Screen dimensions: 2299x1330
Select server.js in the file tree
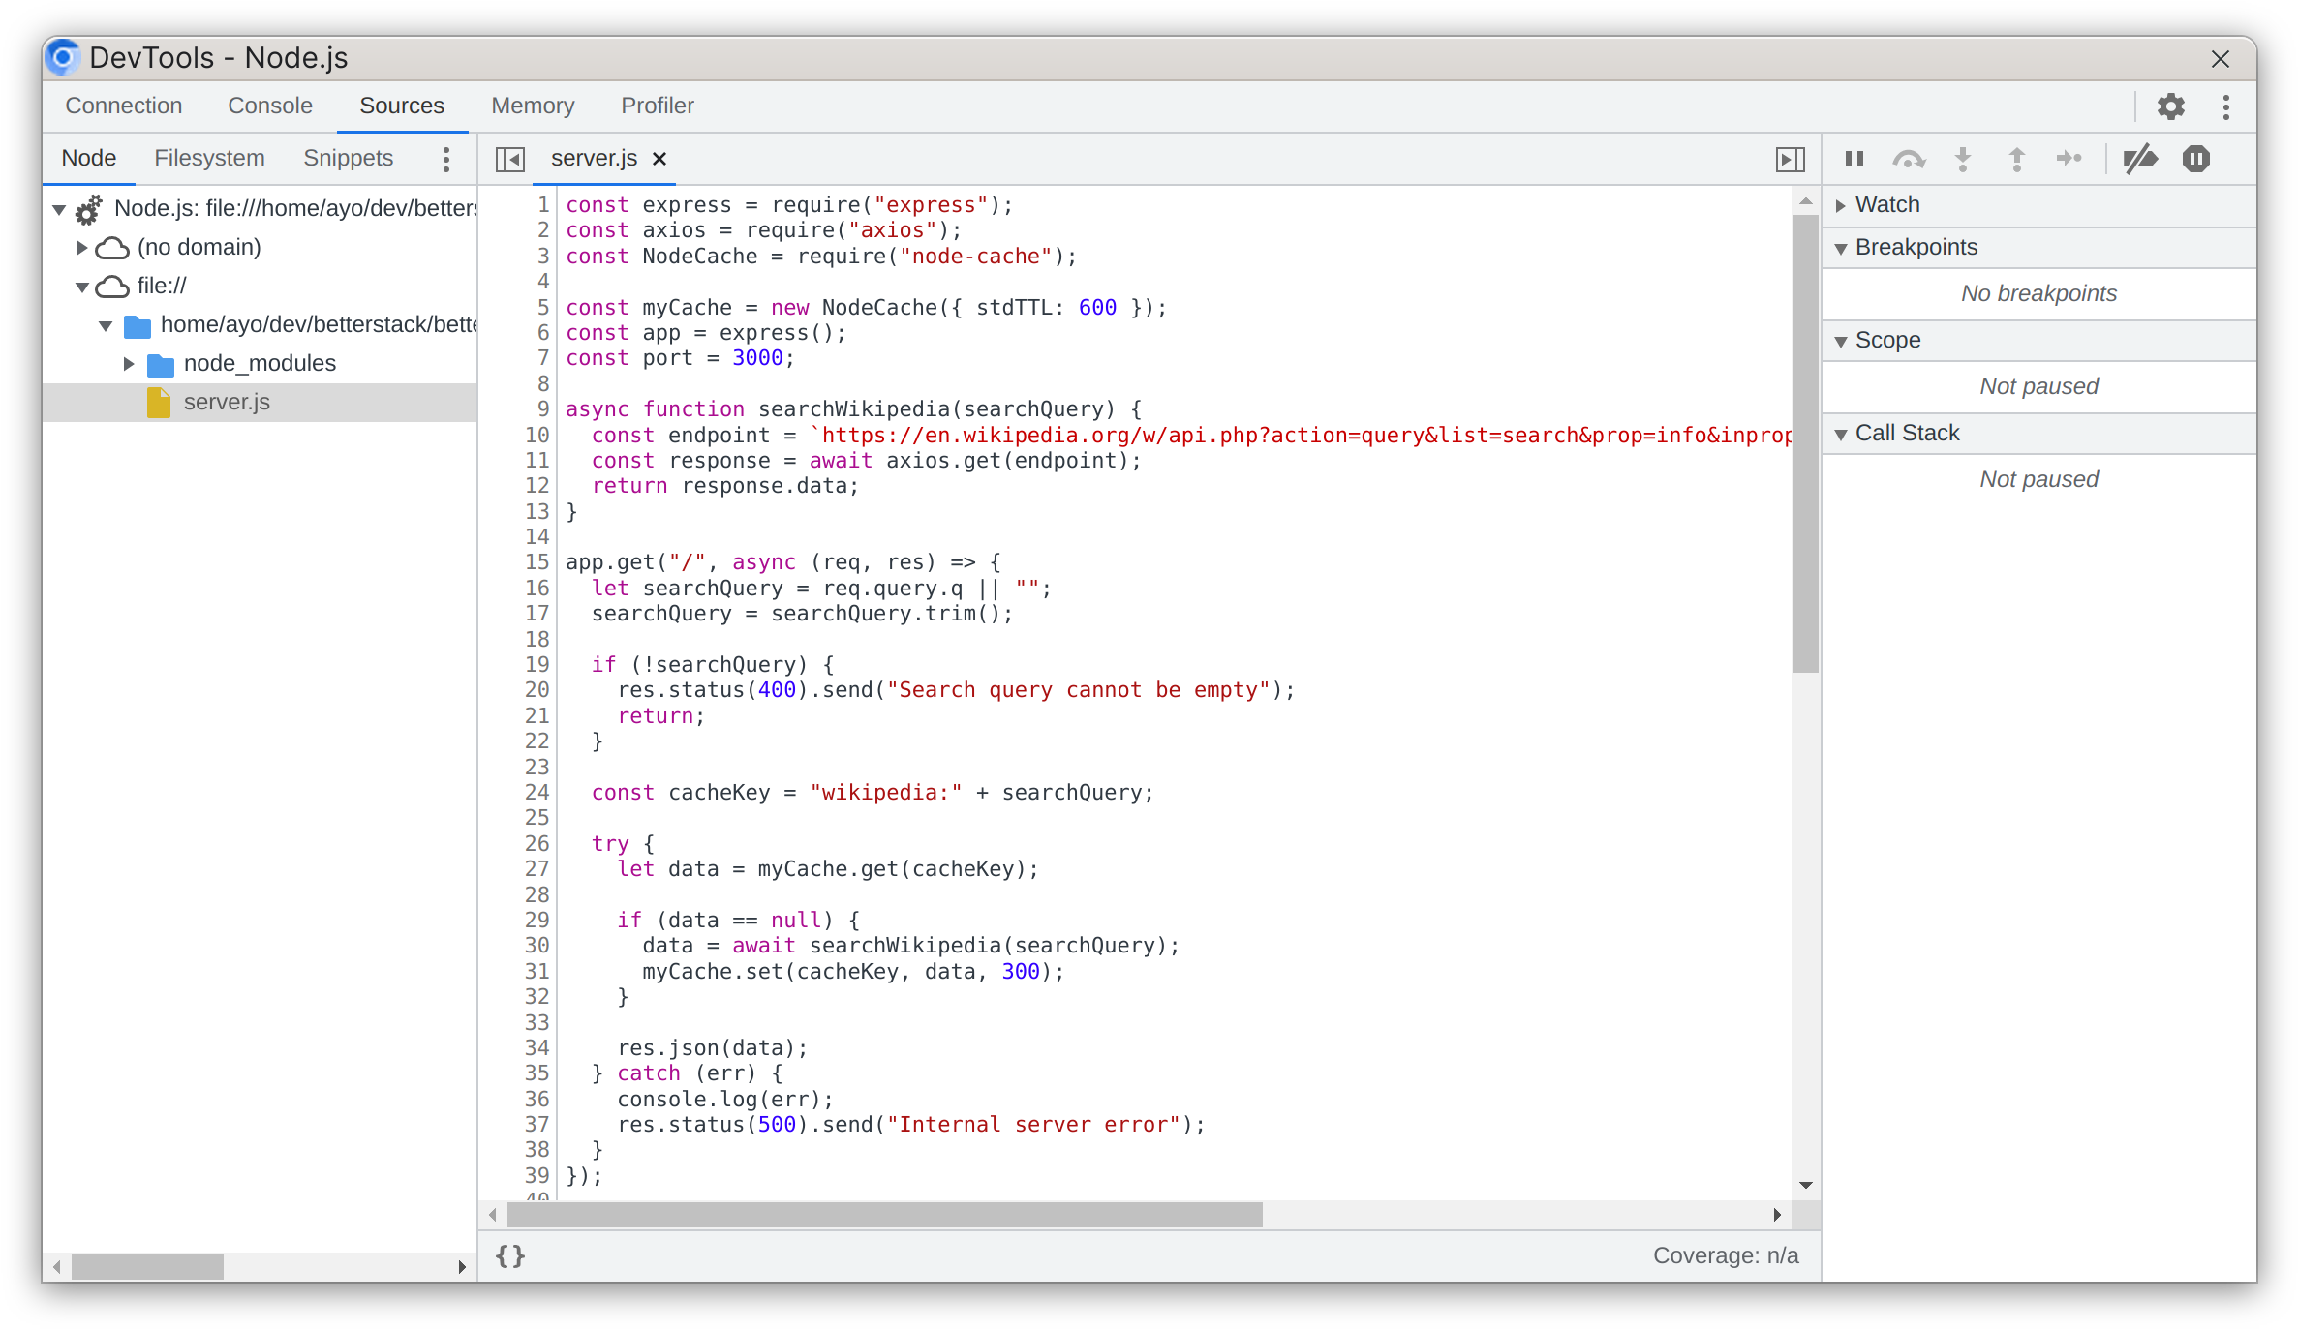[227, 402]
